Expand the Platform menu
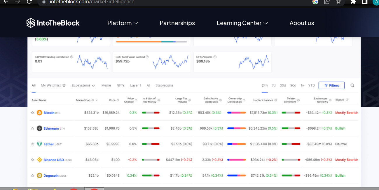379x190 pixels. click(x=123, y=23)
